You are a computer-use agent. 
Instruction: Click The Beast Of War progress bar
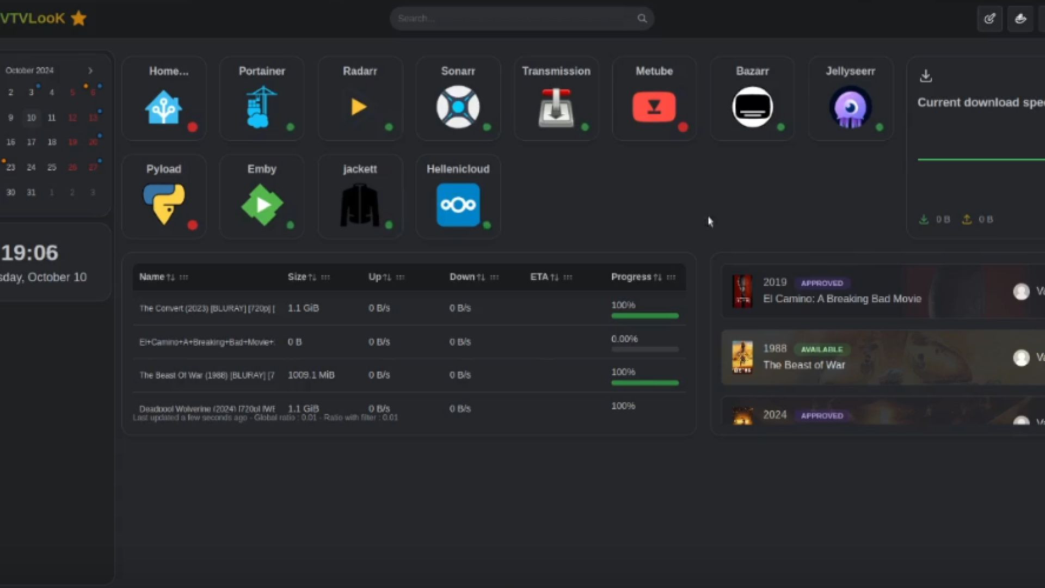point(645,383)
